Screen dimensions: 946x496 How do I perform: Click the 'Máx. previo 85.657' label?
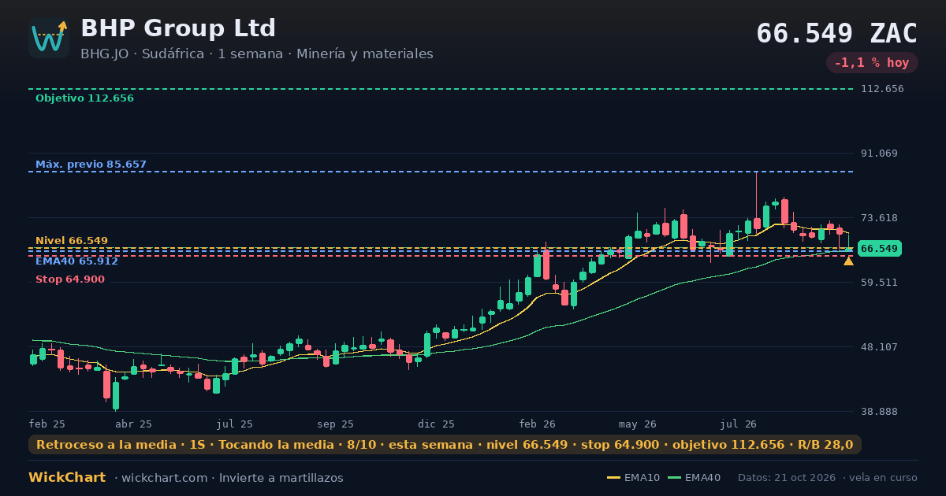click(x=91, y=165)
